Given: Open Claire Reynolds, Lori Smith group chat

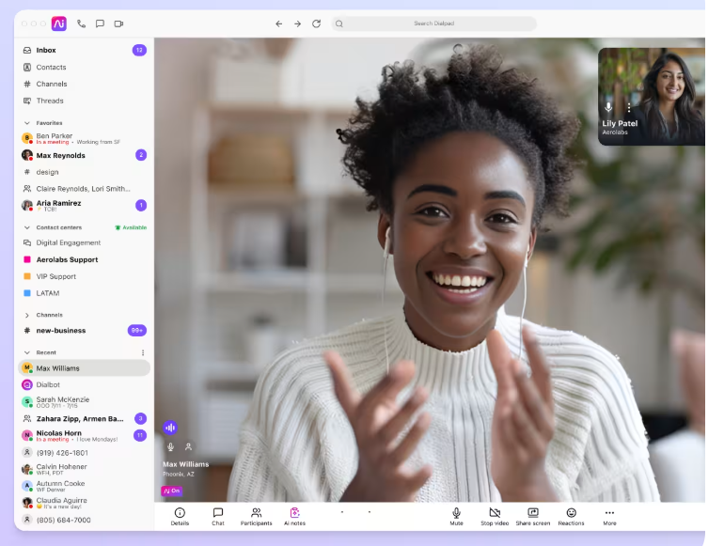Looking at the screenshot, I should pos(85,188).
